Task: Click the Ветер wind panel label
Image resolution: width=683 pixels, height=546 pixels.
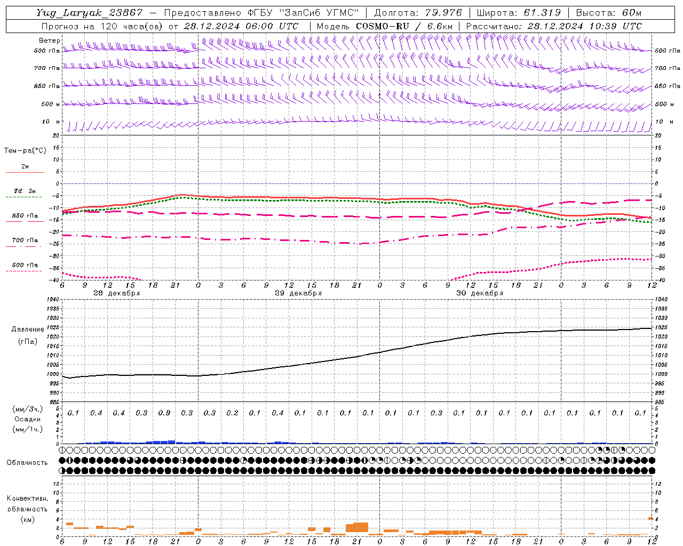Action: point(50,41)
